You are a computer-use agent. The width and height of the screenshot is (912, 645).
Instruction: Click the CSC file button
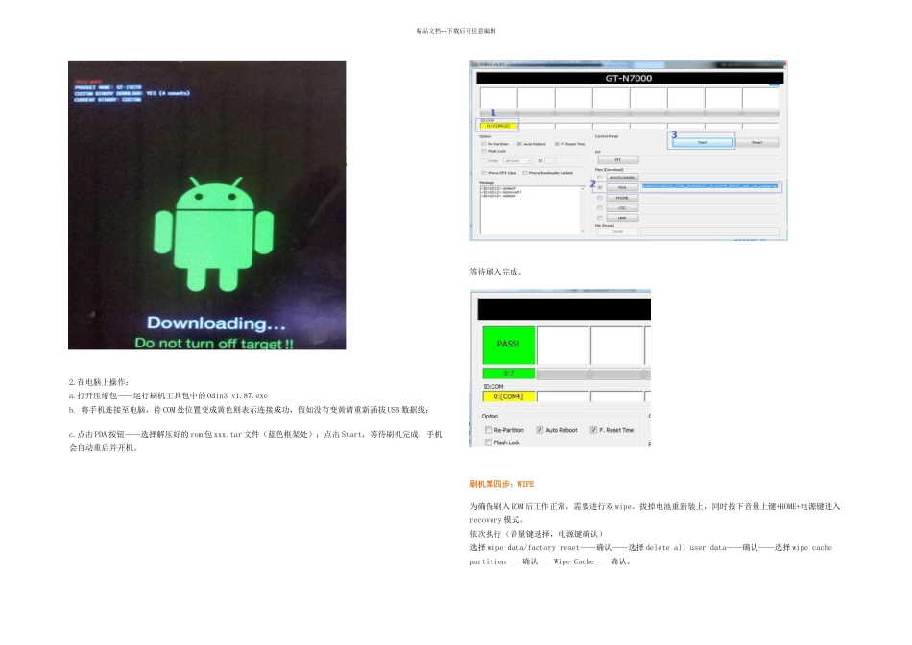point(621,207)
